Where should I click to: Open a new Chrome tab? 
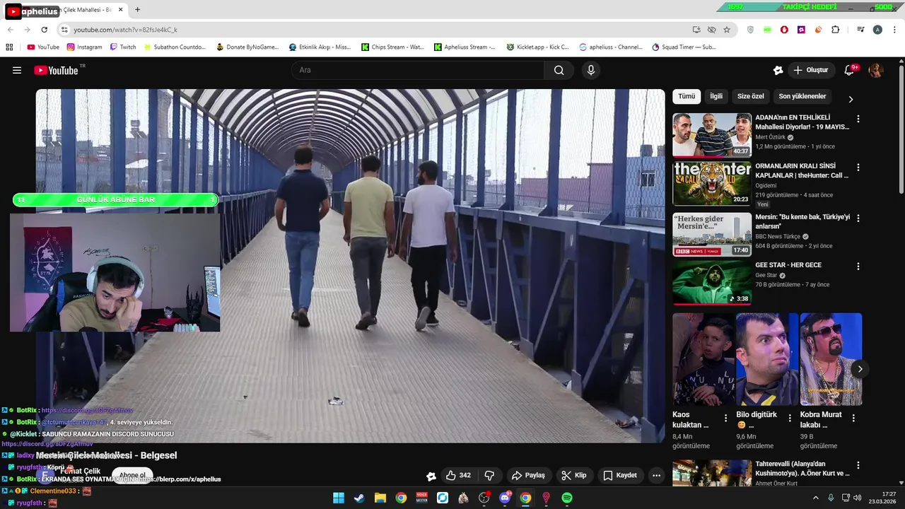pos(137,10)
